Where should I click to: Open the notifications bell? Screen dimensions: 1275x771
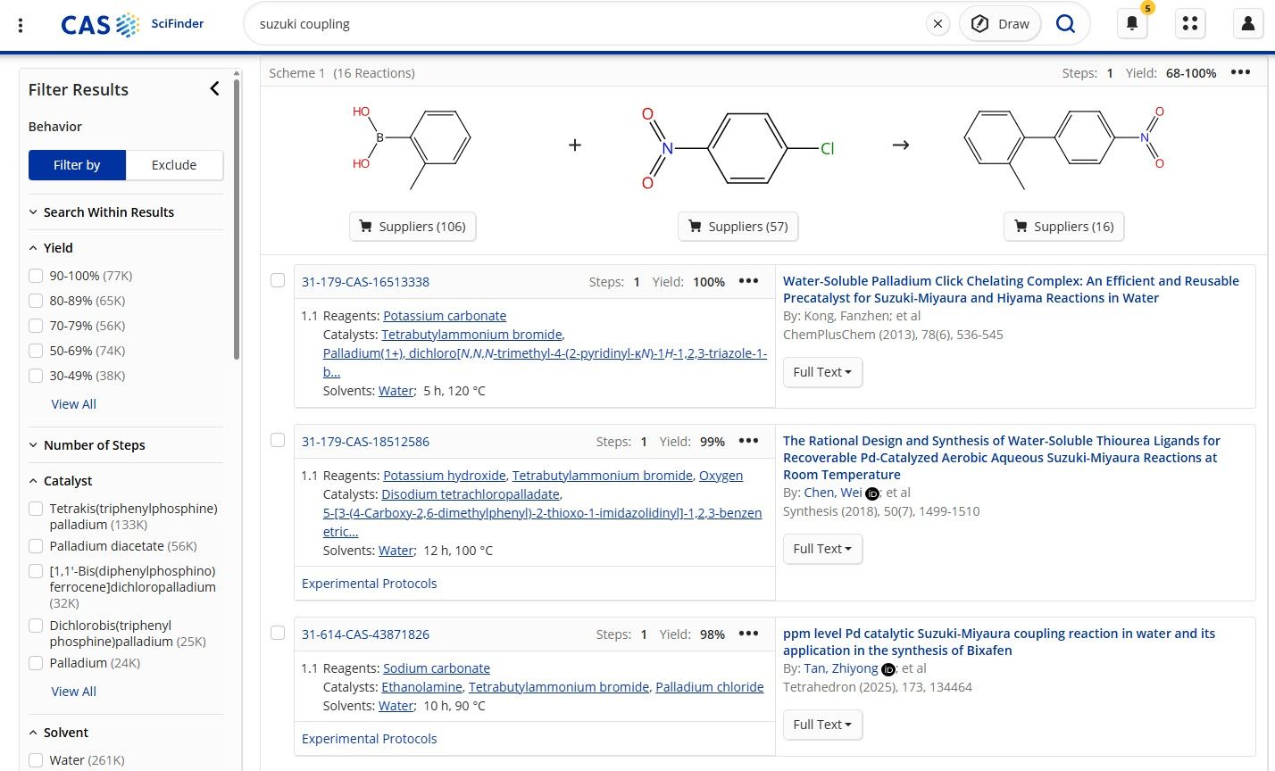click(1132, 24)
